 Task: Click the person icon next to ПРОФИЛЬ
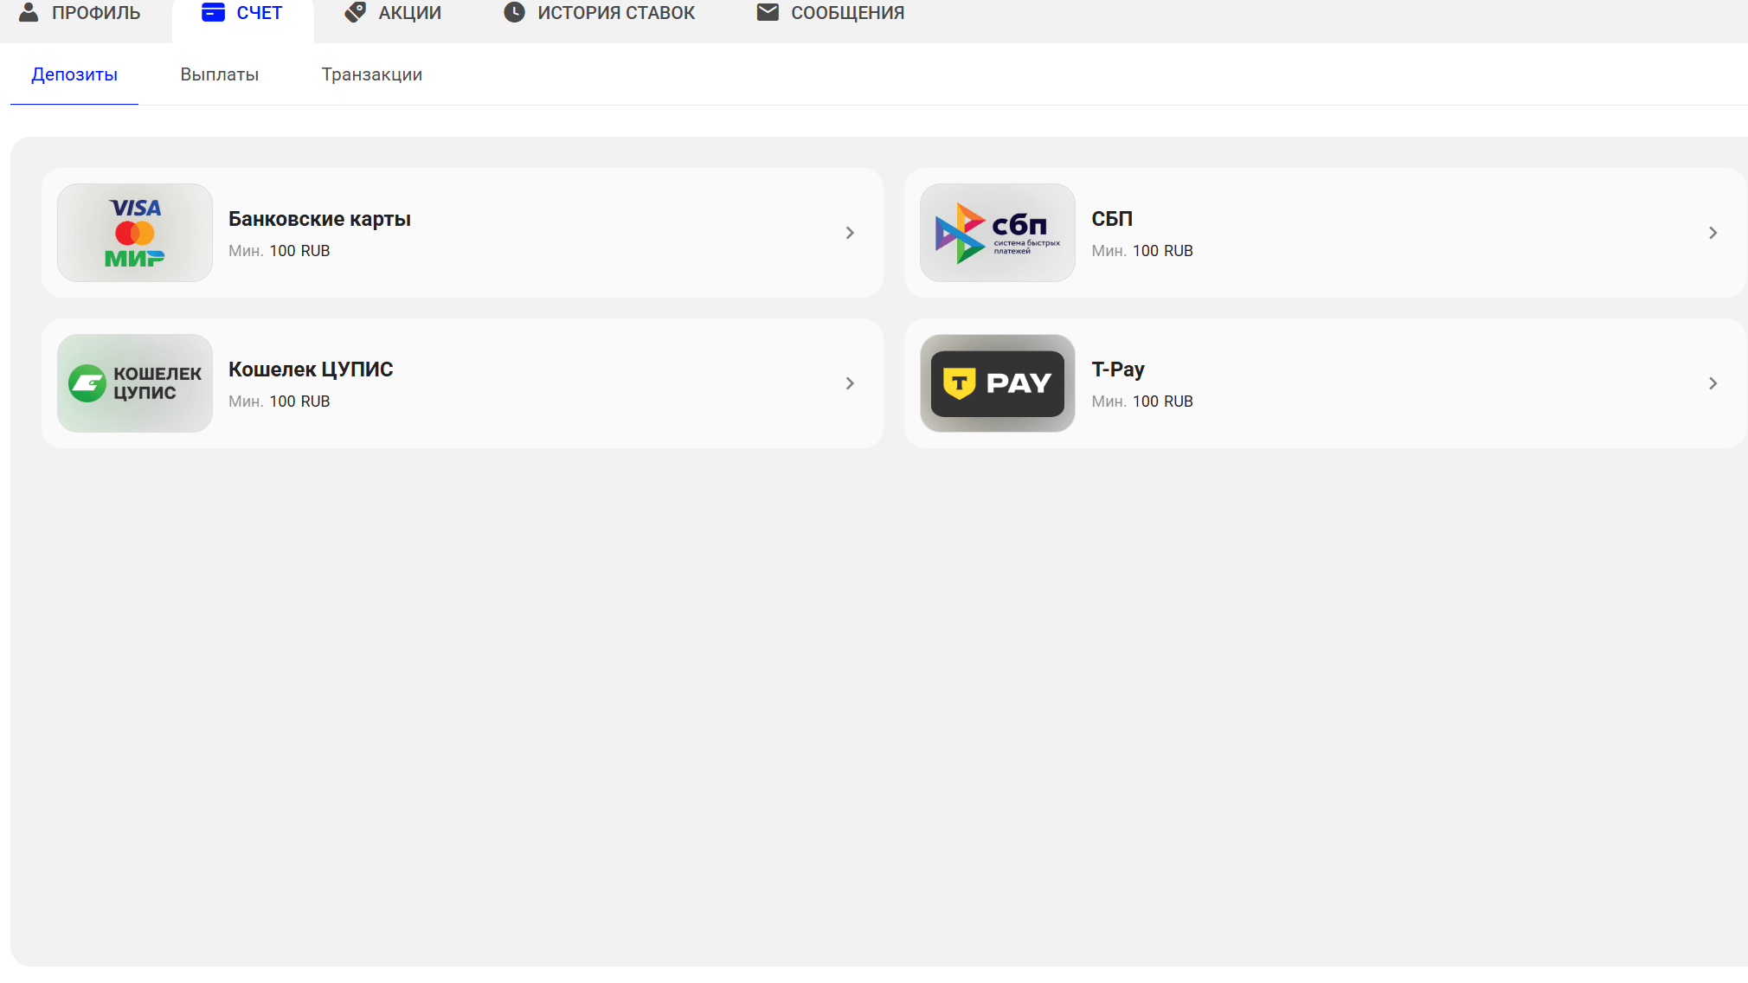[29, 12]
